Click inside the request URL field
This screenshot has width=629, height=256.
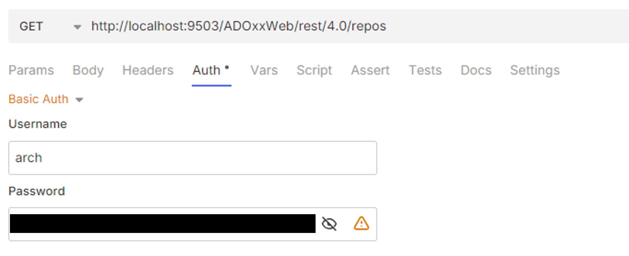point(239,26)
